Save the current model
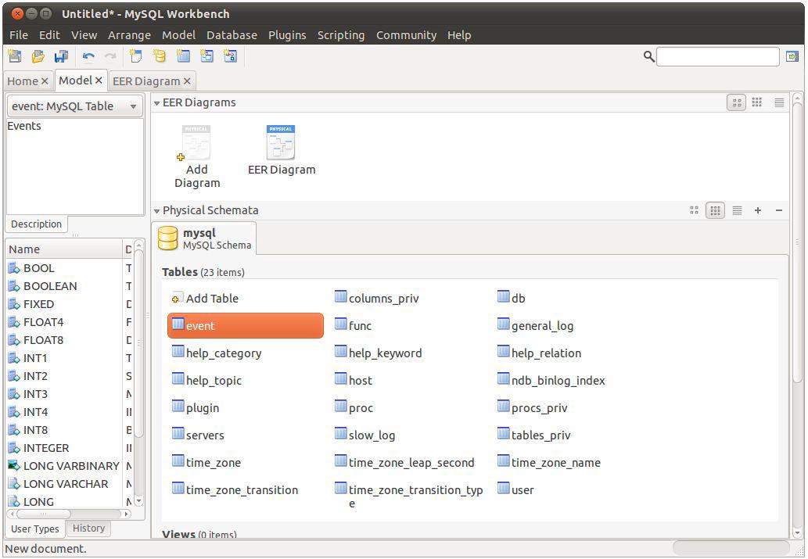808x559 pixels. (60, 56)
